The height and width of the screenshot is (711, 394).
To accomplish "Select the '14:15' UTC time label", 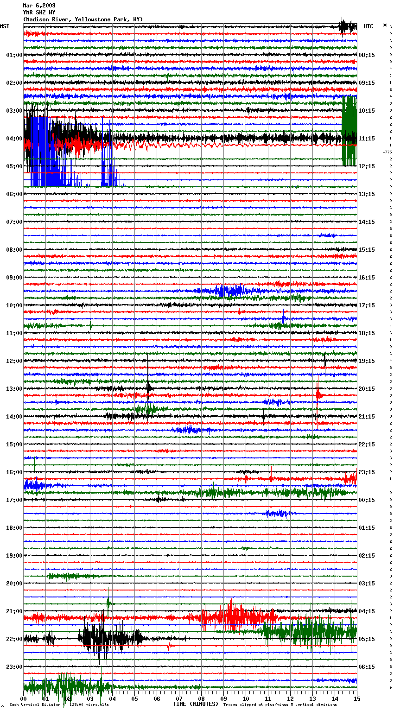I will click(x=367, y=222).
